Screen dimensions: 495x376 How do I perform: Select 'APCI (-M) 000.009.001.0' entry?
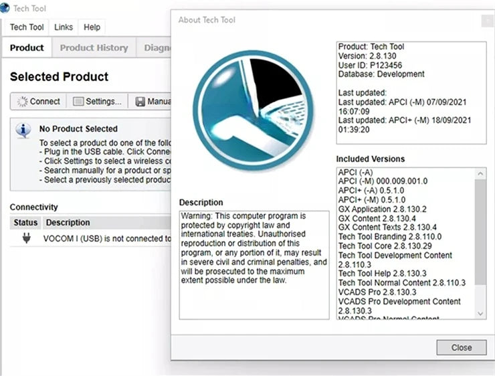[x=383, y=181]
